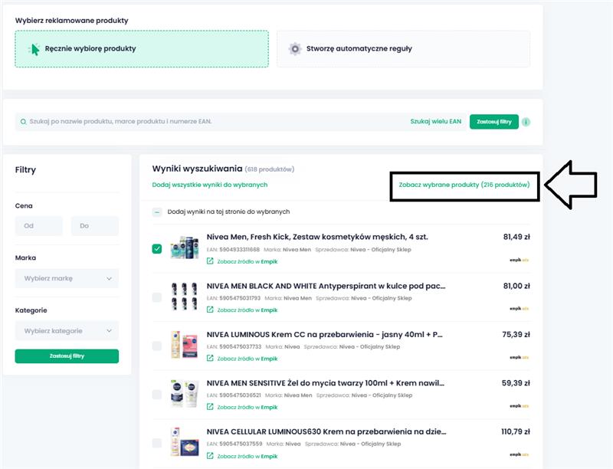This screenshot has height=469, width=613.
Task: Click the info icon beside the search filter button
Action: coord(526,122)
